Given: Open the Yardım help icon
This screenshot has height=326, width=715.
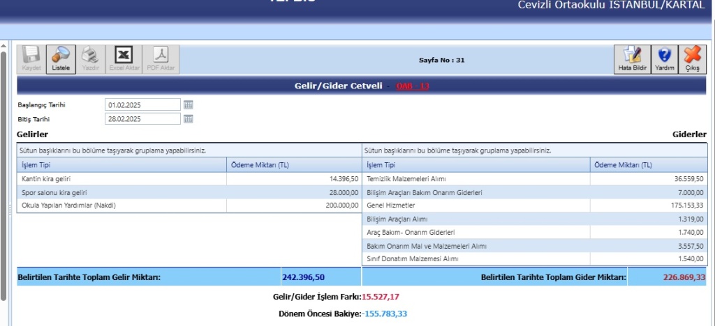Looking at the screenshot, I should click(664, 59).
